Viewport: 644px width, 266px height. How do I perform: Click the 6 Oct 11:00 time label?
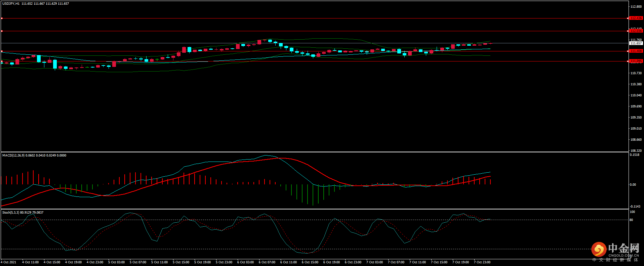(x=288, y=262)
